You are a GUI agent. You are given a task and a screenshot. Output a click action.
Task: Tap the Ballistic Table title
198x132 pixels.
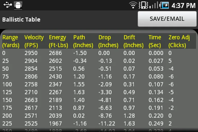pos(21,20)
